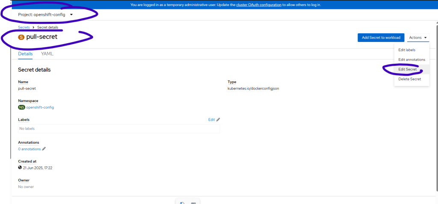Open the Project: openshift-config dropdown
Screen dimensions: 438x204
point(45,15)
